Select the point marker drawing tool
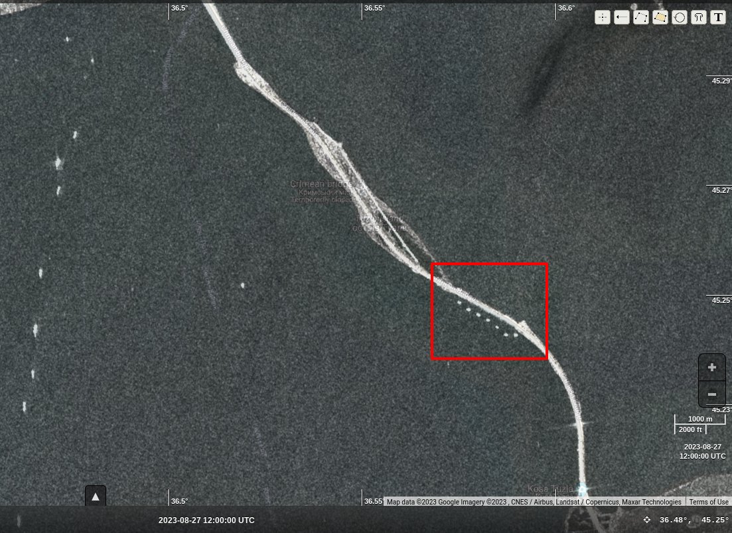 coord(602,18)
